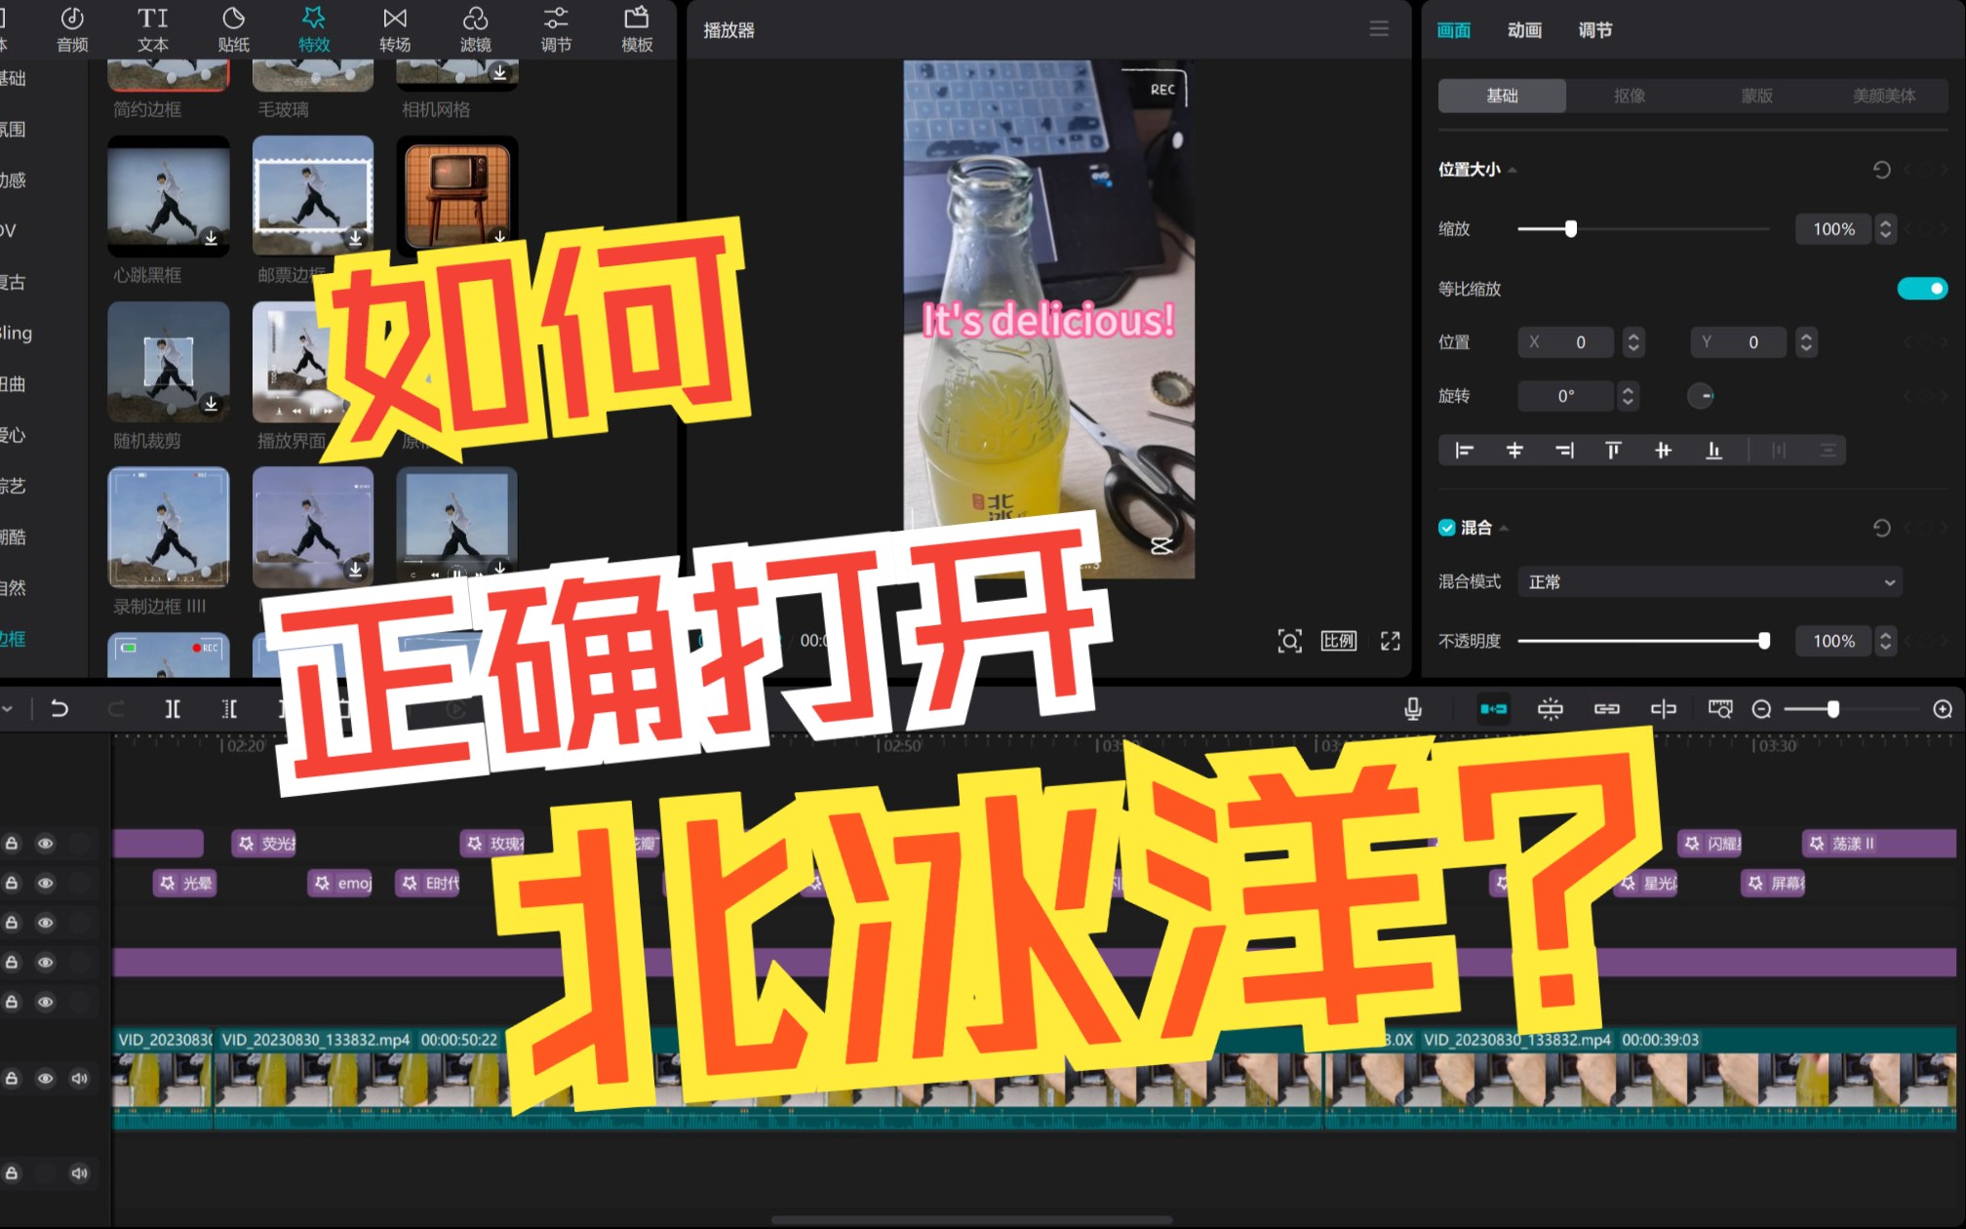Adjust the X position stepper arrows
The image size is (1966, 1229).
(1633, 341)
